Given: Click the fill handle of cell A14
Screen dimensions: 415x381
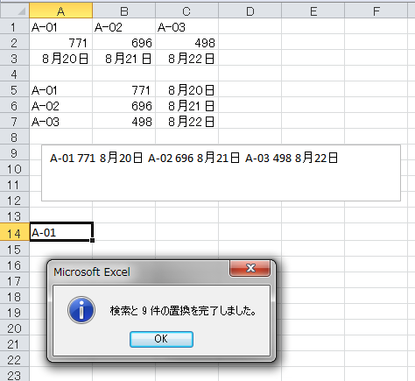Looking at the screenshot, I should pyautogui.click(x=92, y=240).
